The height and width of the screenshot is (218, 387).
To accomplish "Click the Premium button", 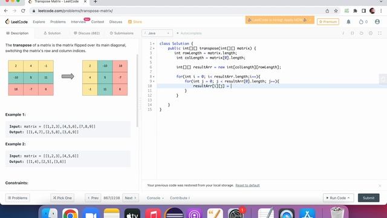I will 328,22.
